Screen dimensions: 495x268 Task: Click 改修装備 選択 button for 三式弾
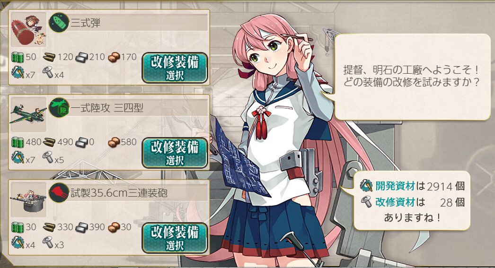click(175, 68)
